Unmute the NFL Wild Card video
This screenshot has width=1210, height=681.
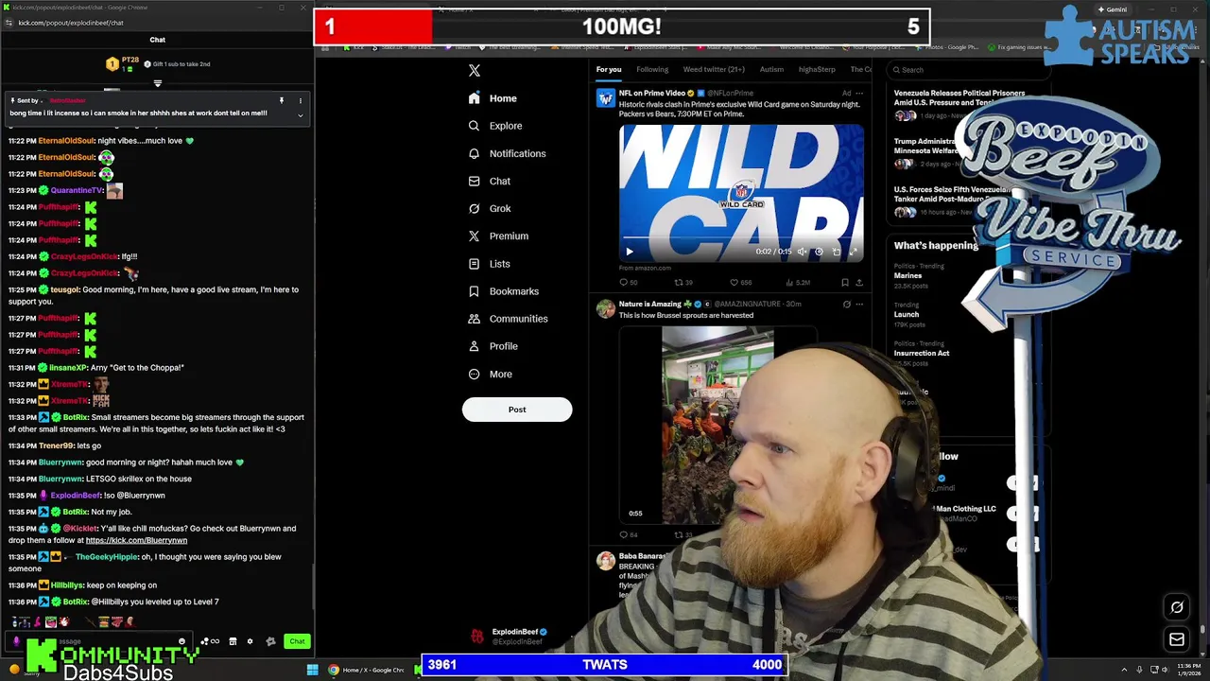point(802,252)
